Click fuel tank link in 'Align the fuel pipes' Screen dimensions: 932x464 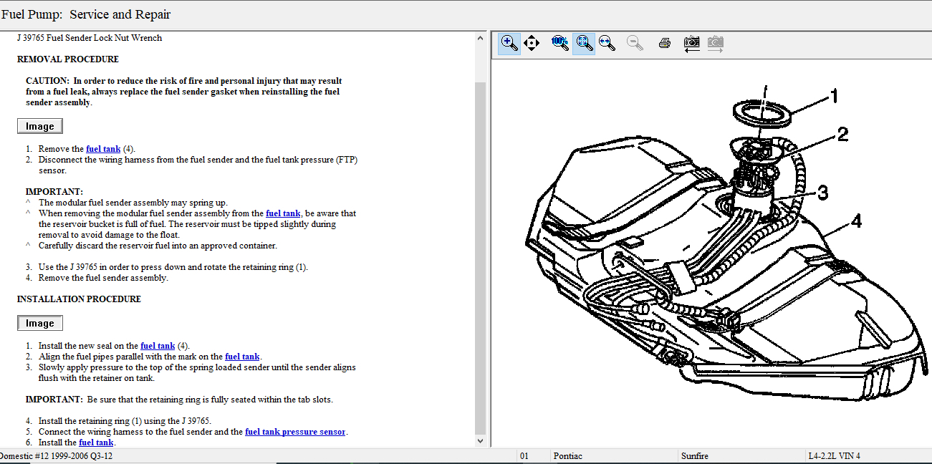[242, 357]
